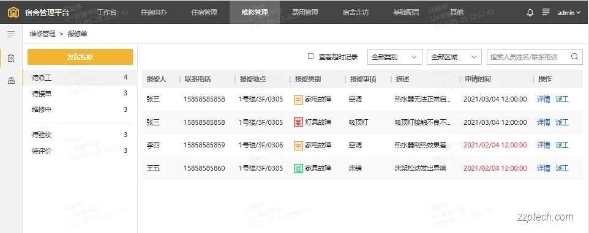Go to the 工作台 menu
The image size is (589, 233).
pos(107,12)
